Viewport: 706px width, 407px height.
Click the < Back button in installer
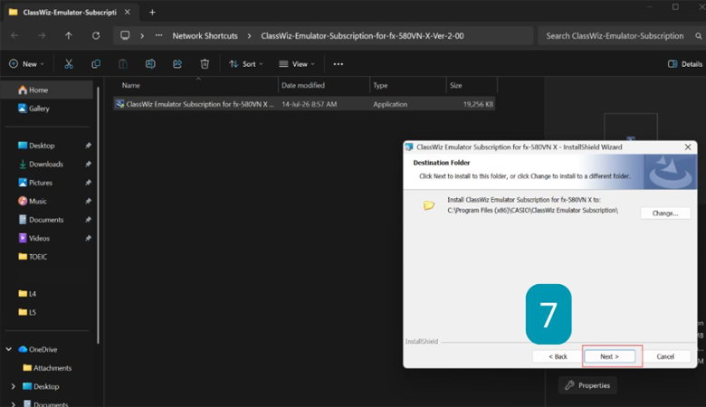pos(558,356)
